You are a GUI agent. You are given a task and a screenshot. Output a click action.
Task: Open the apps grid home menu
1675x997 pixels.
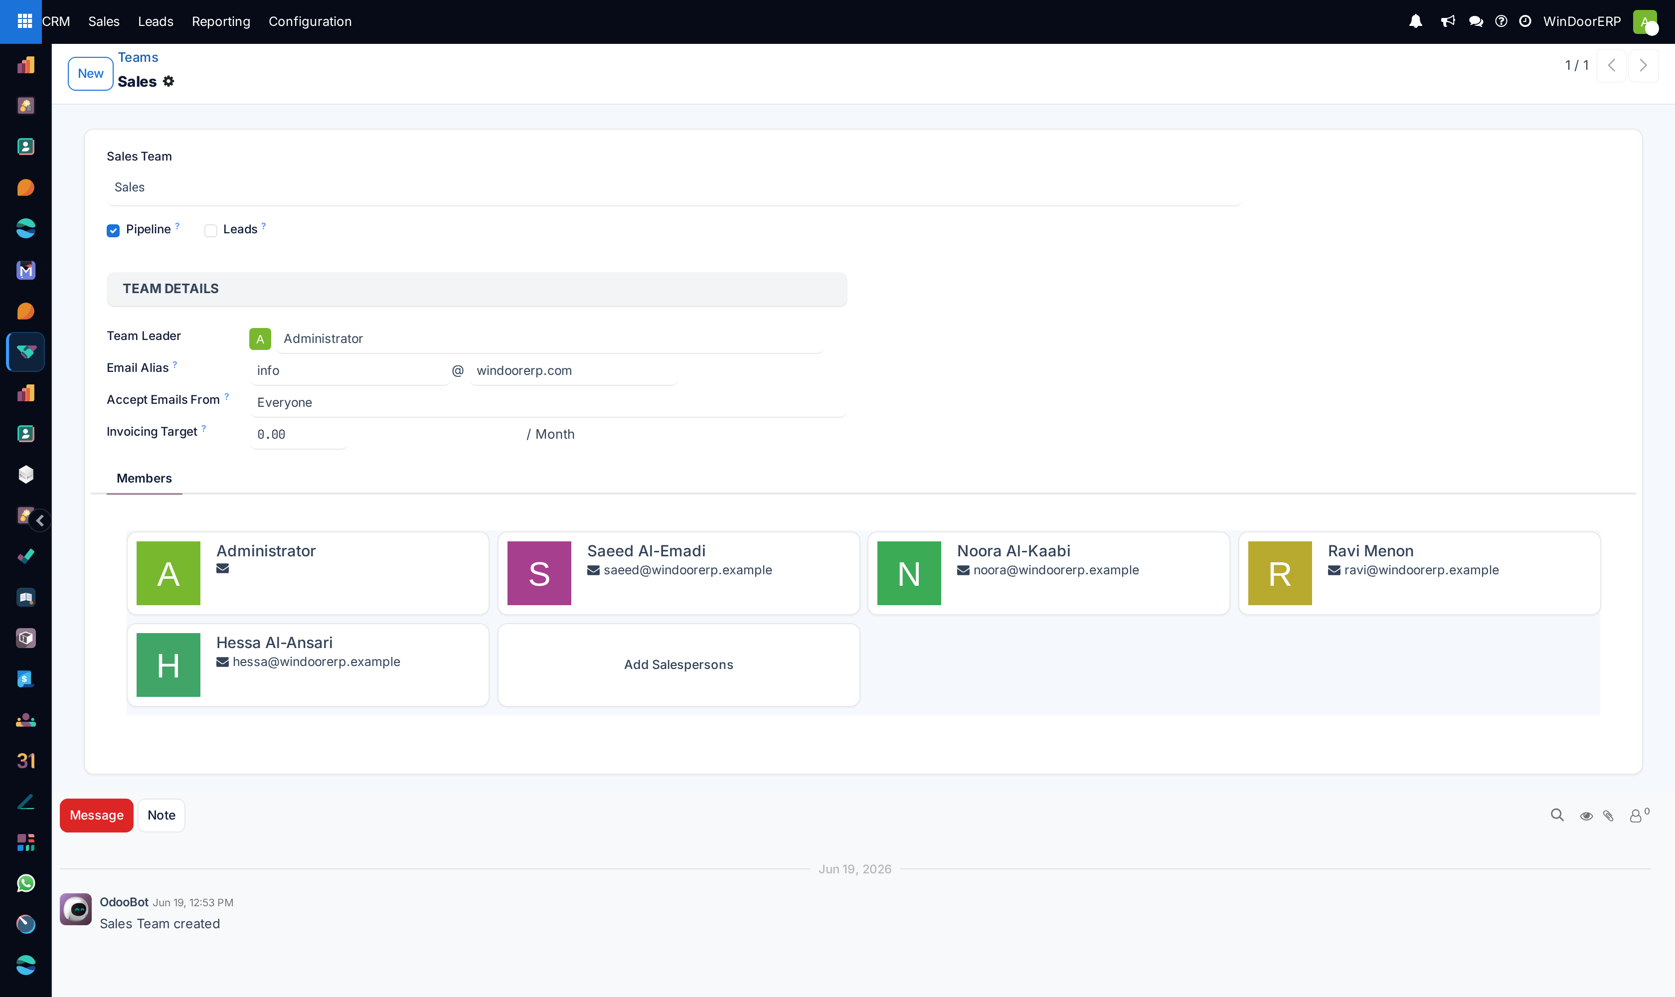coord(25,21)
